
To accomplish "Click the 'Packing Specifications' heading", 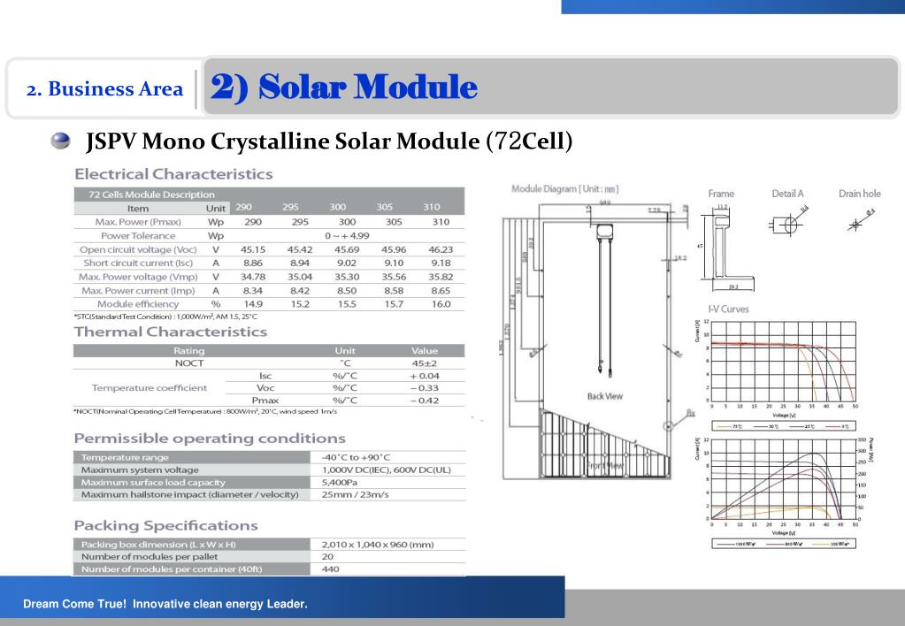I will coord(165,525).
